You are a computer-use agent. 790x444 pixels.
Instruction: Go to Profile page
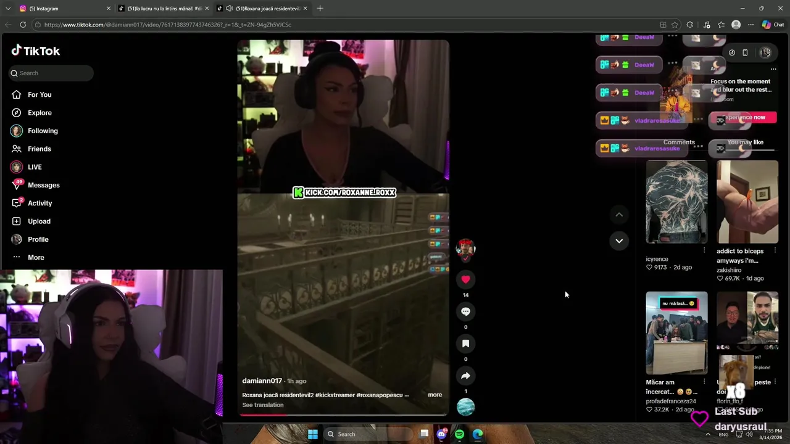click(38, 239)
